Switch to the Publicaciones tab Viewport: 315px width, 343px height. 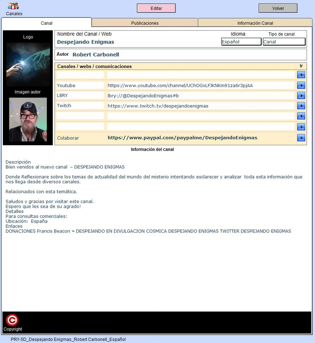tap(145, 23)
